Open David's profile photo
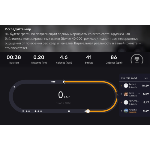The height and width of the screenshot is (150, 150). click(126, 94)
